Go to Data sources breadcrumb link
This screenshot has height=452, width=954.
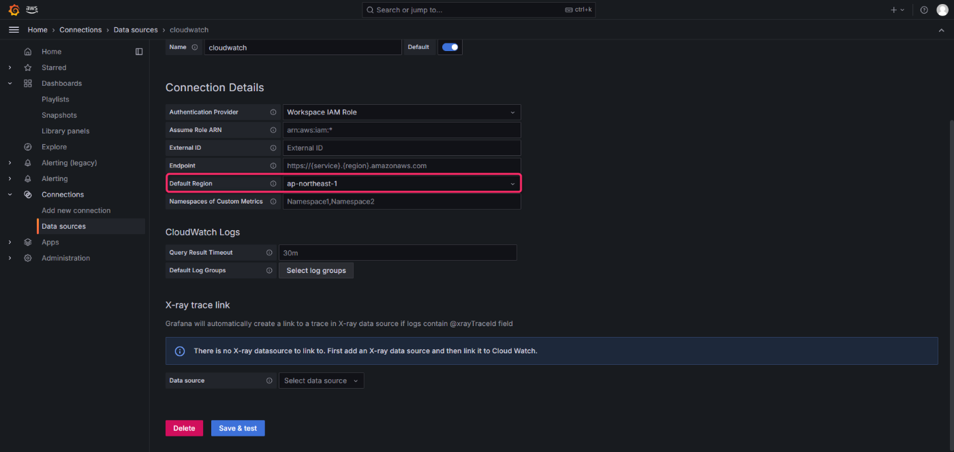pos(136,30)
